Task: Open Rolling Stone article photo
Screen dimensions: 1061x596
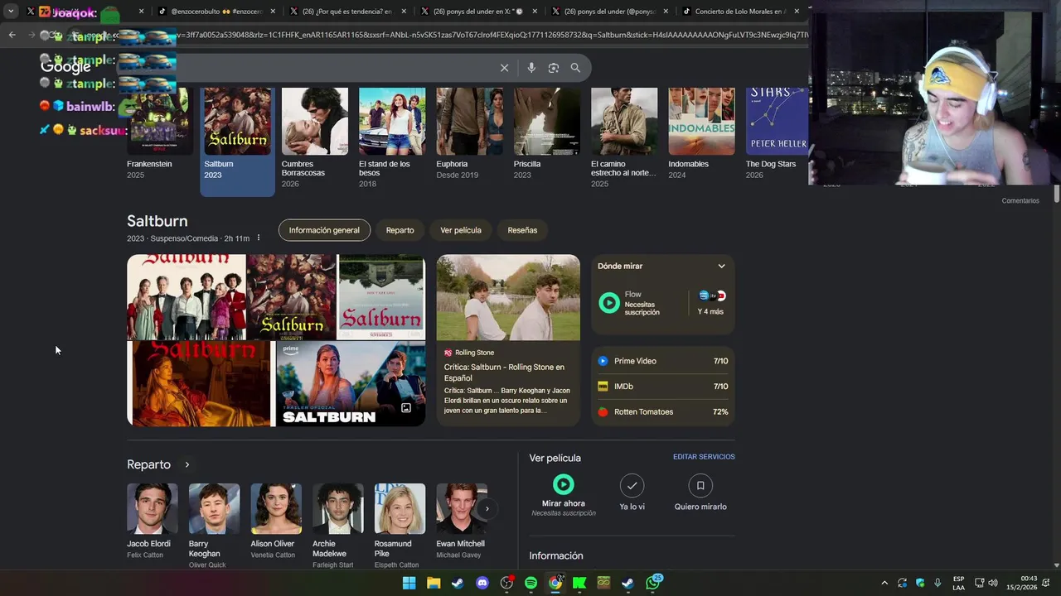Action: click(508, 297)
